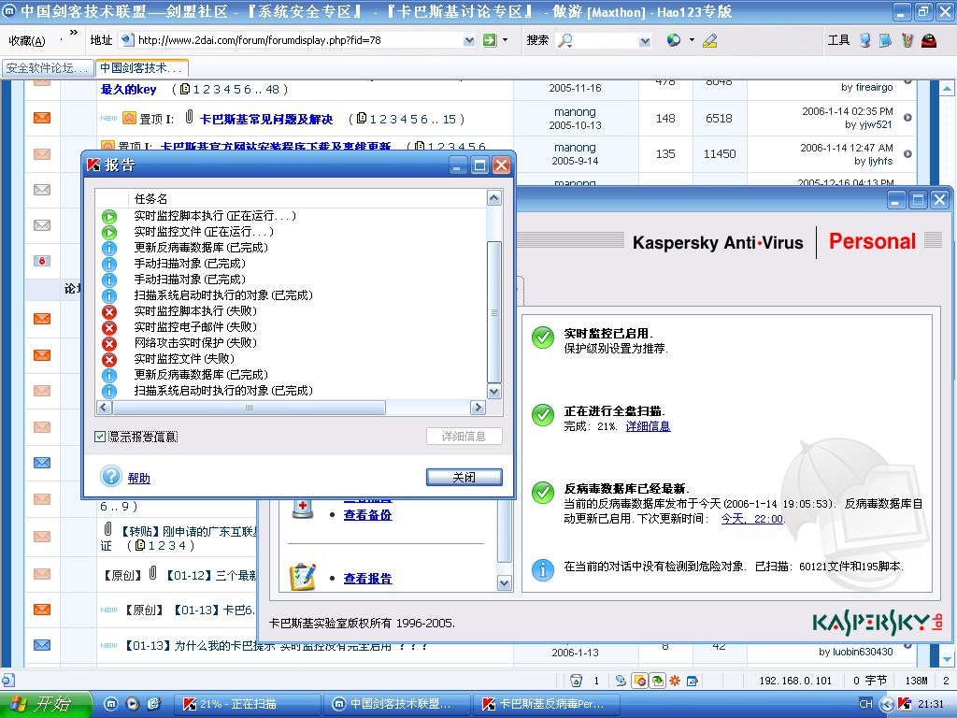
Task: Expand the Go button dropdown arrow
Action: click(x=505, y=40)
